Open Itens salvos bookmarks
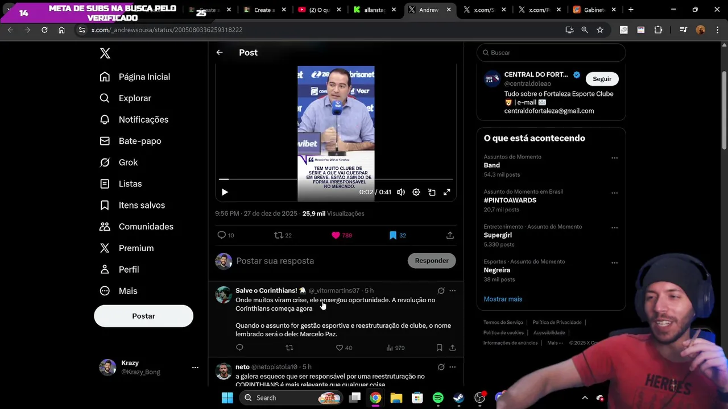Image resolution: width=728 pixels, height=409 pixels. click(132, 205)
